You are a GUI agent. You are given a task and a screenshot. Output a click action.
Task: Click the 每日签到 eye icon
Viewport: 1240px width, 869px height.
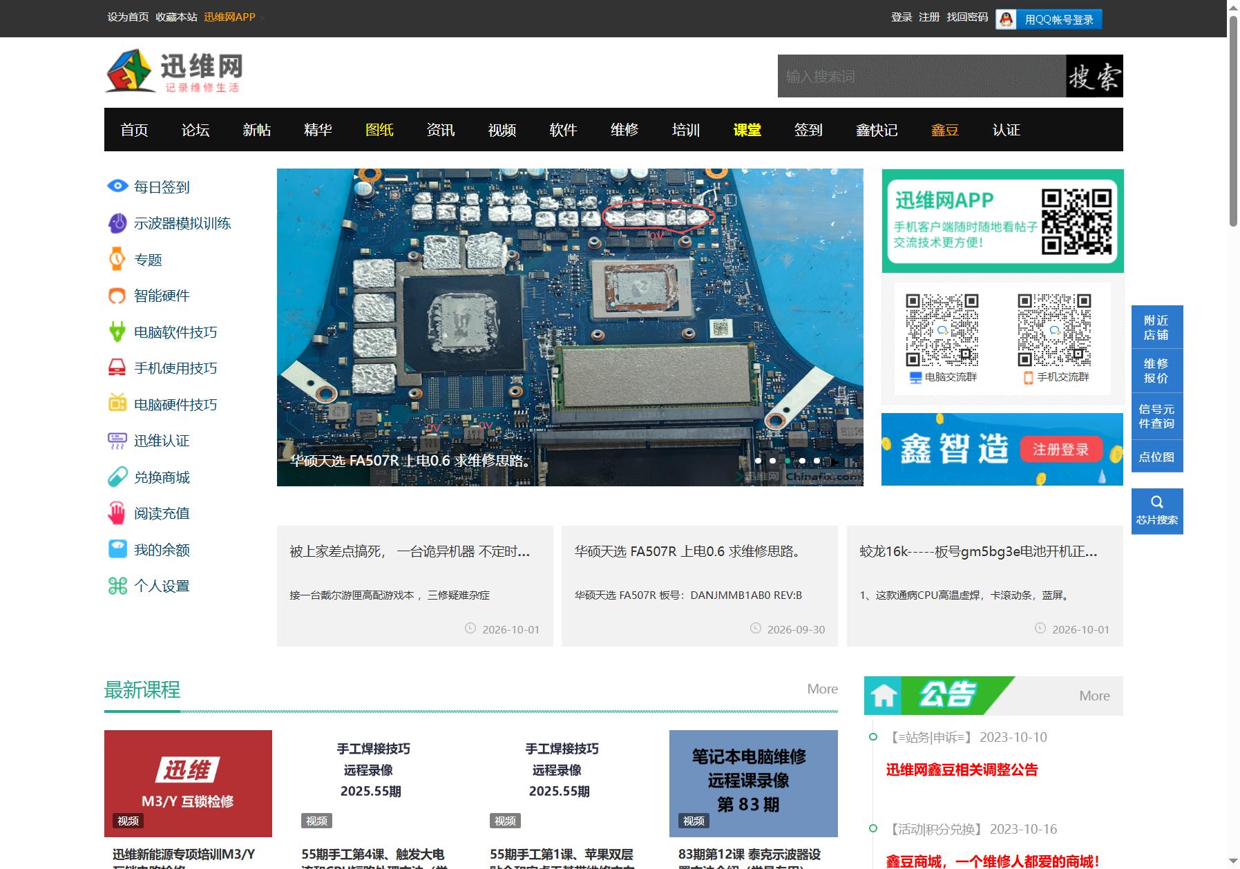(x=117, y=186)
